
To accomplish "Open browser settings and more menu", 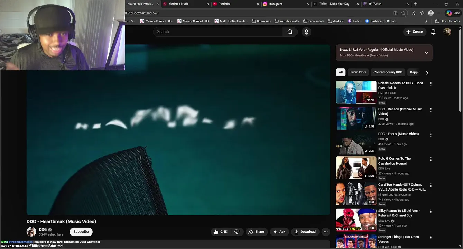I will [439, 13].
